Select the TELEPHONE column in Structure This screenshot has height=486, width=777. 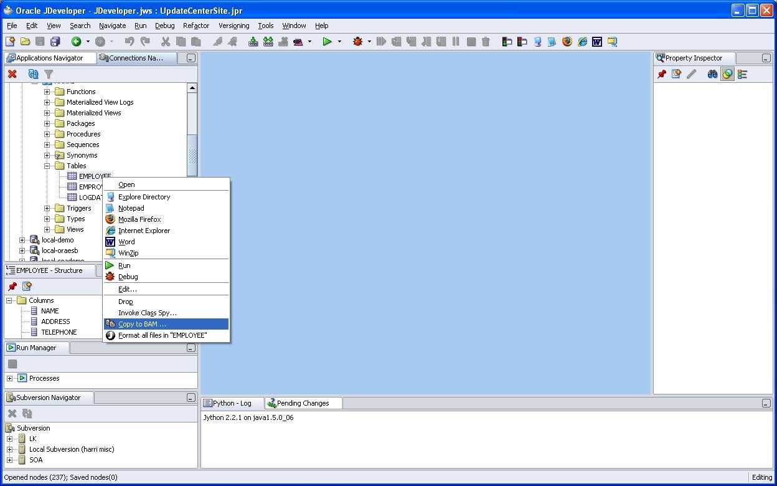tap(59, 332)
